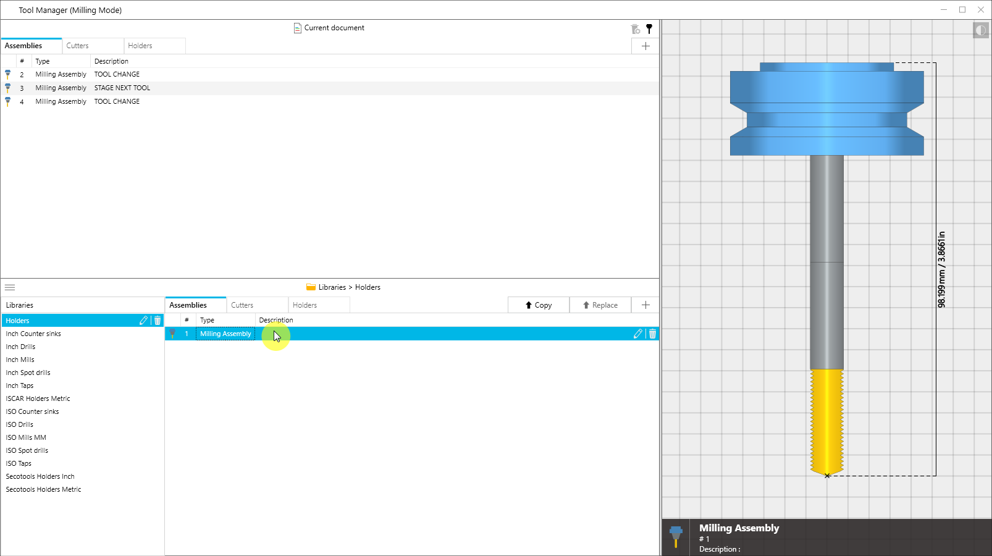
Task: Delete the Holders library
Action: point(158,321)
